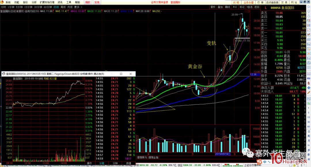
Task: Click the 发现 button
Action: point(97,2)
